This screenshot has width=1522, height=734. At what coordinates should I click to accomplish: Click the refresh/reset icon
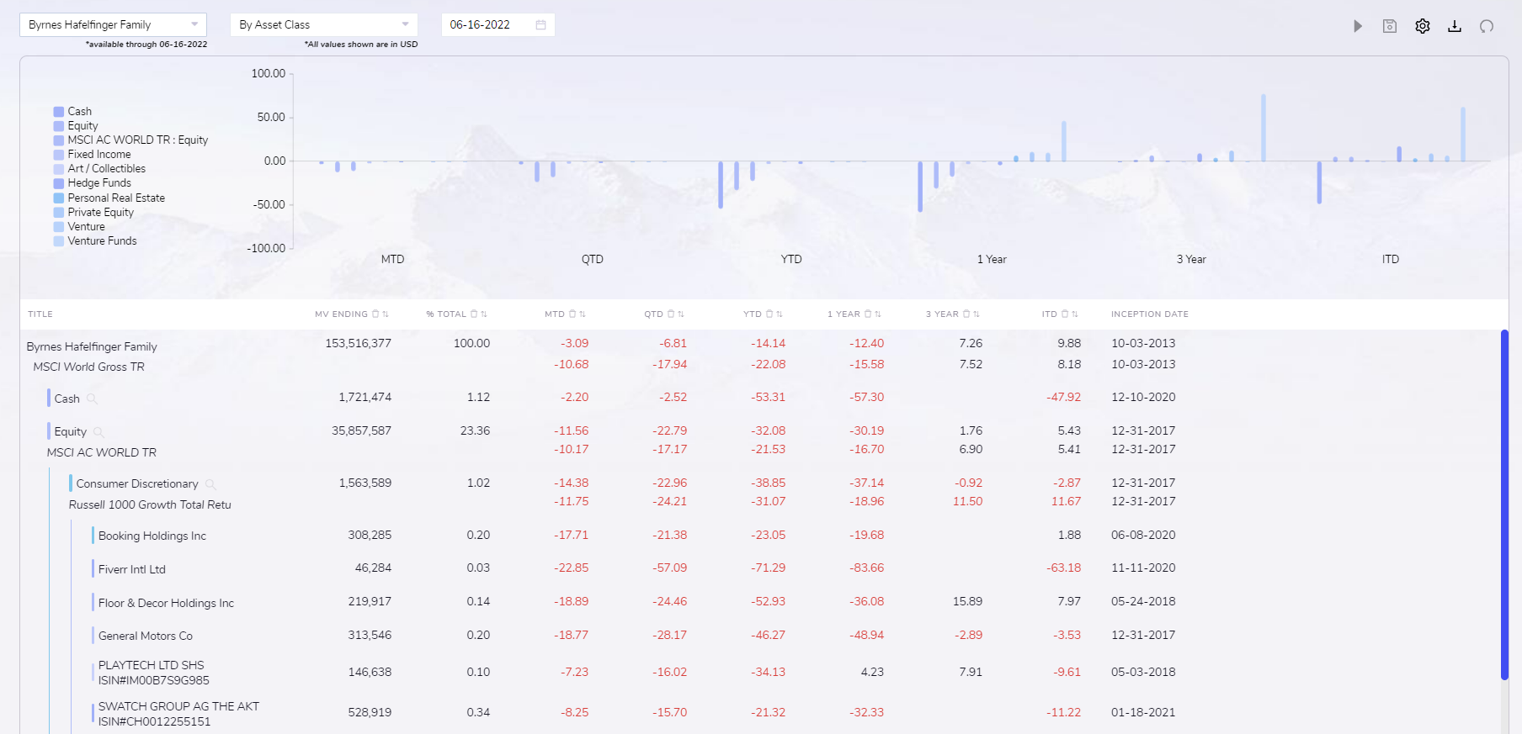[1487, 26]
